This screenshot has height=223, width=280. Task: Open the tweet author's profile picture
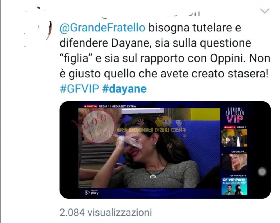[37, 27]
